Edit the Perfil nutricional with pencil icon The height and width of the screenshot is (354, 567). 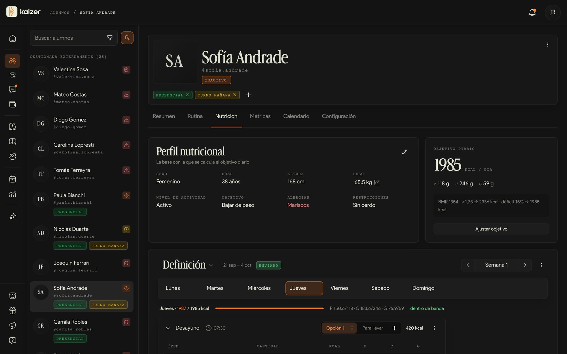pyautogui.click(x=404, y=152)
